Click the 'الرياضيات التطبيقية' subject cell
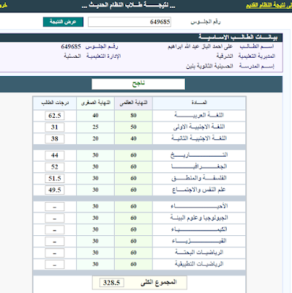The height and width of the screenshot is (293, 292). pyautogui.click(x=199, y=264)
